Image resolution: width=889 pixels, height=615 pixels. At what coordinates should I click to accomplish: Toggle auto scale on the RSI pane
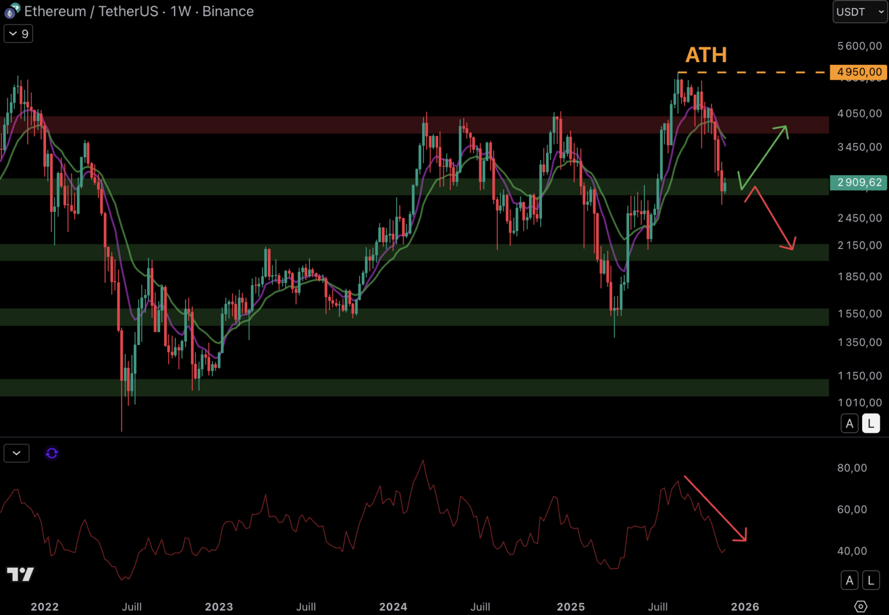[x=849, y=580]
